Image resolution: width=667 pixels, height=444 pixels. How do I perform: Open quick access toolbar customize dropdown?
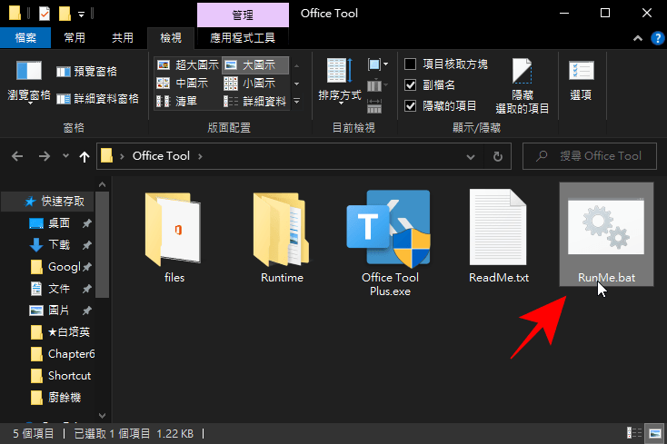pyautogui.click(x=81, y=15)
